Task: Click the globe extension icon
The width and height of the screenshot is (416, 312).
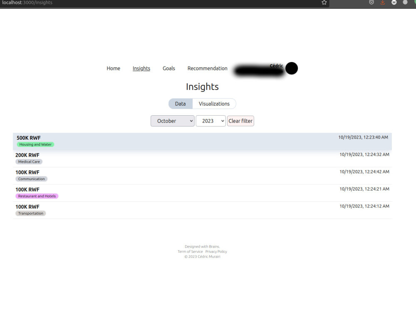Action: 405,2
